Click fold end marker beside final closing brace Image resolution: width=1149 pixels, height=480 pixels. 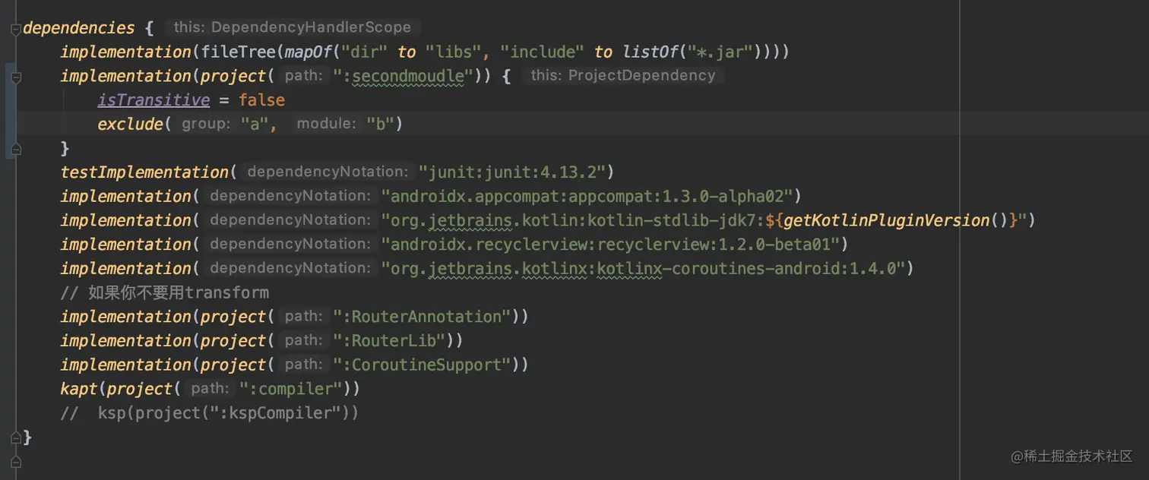click(x=16, y=437)
